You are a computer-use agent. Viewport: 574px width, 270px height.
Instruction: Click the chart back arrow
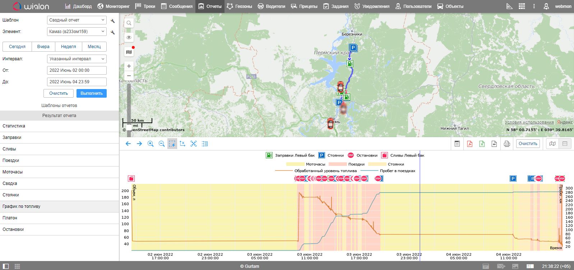click(x=128, y=144)
